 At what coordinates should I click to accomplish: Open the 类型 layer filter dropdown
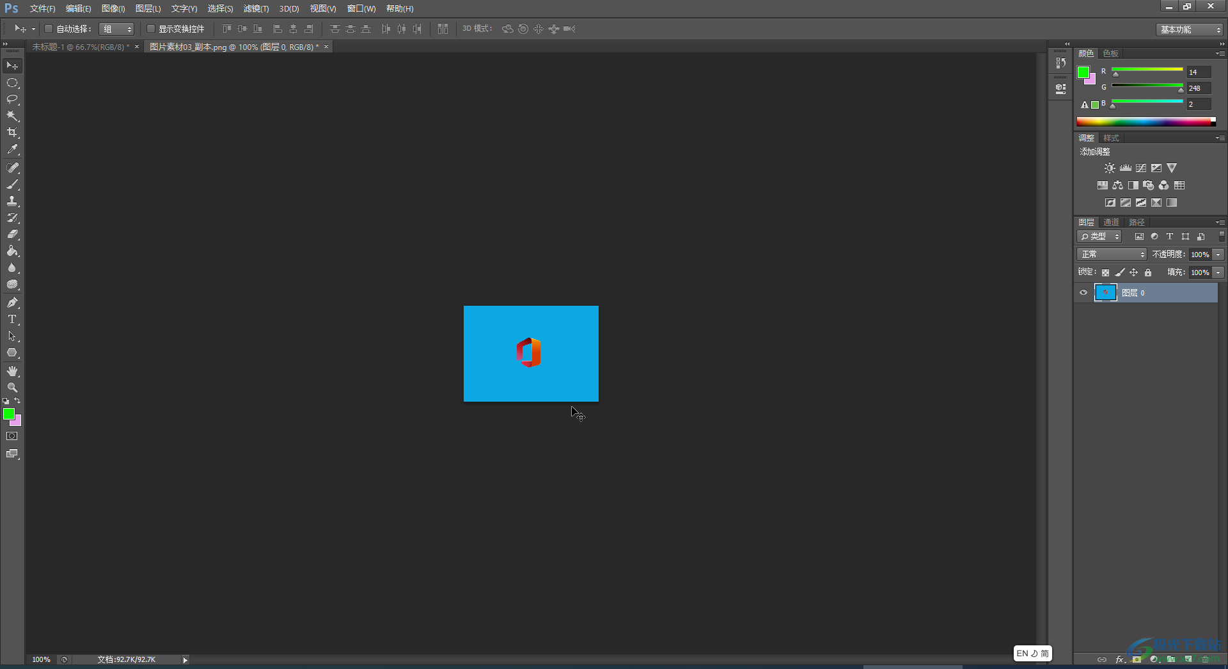click(1099, 237)
